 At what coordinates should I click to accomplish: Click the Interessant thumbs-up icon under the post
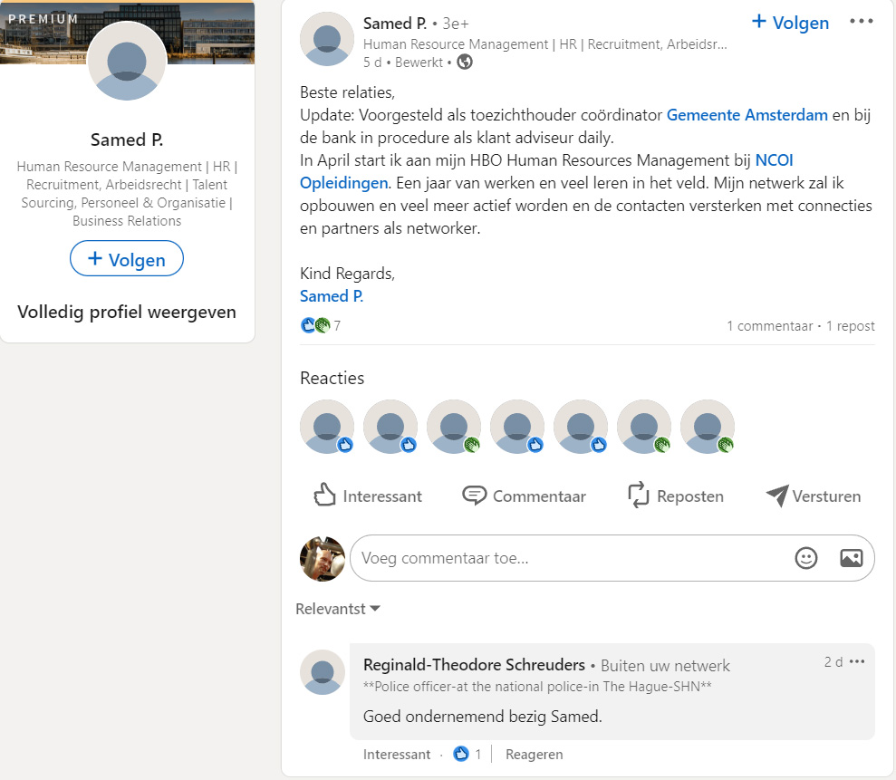click(x=322, y=494)
